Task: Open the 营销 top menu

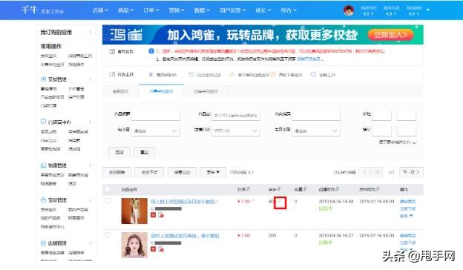Action: [x=177, y=10]
